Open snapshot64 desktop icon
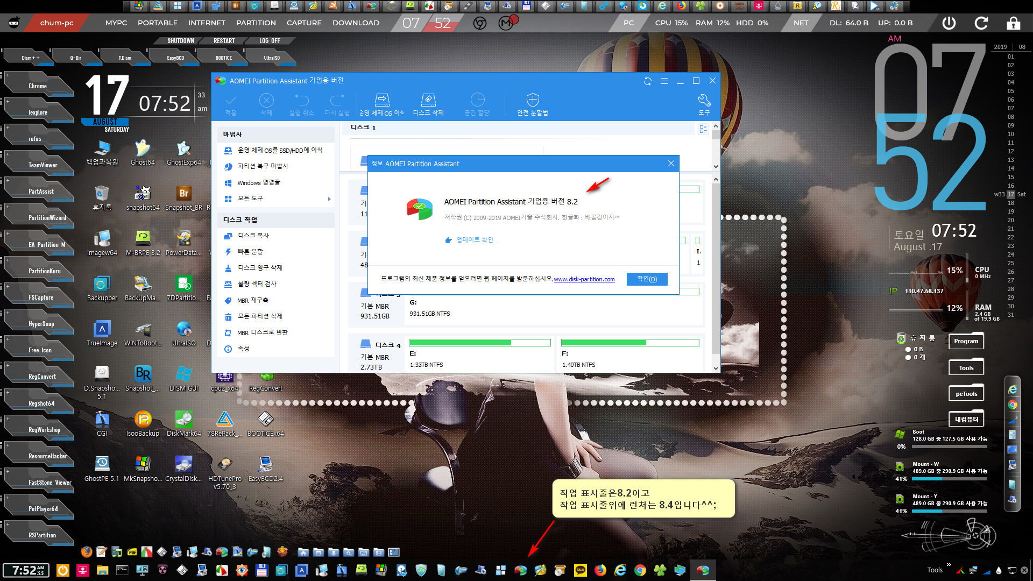This screenshot has height=581, width=1033. coord(143,198)
